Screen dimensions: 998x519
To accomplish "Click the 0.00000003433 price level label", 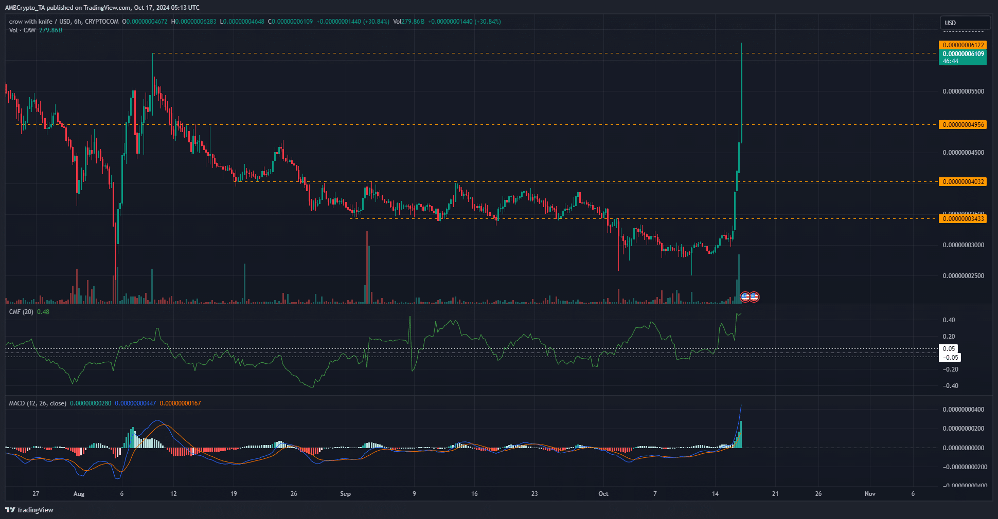I will pyautogui.click(x=963, y=219).
